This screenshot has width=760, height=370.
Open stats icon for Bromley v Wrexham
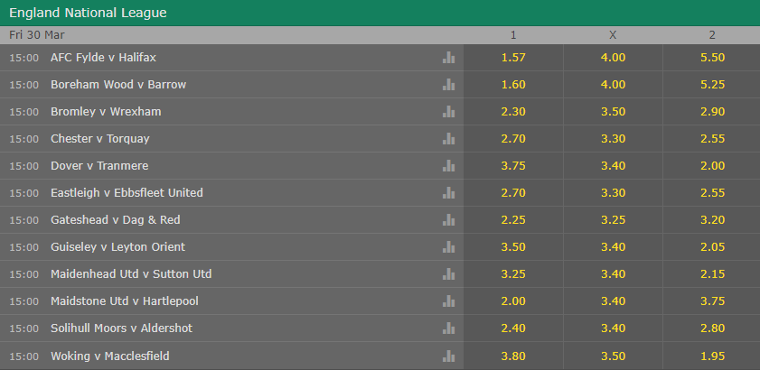click(448, 112)
